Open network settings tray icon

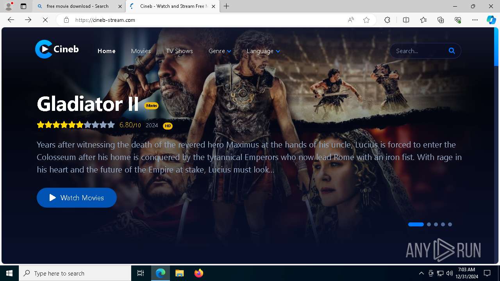(x=440, y=273)
